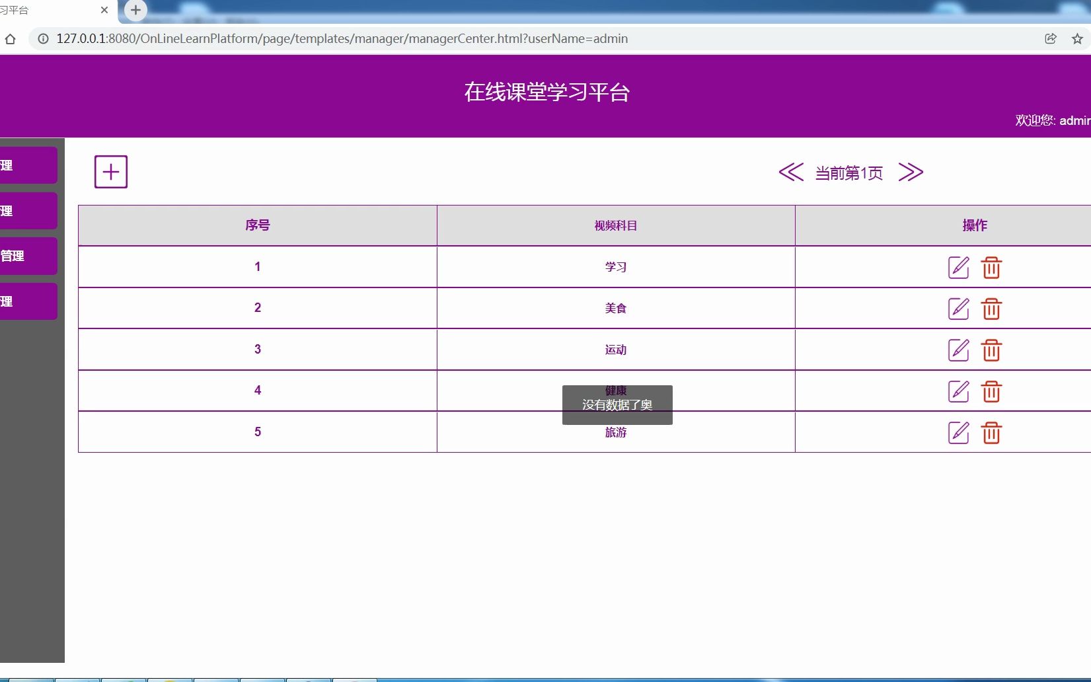
Task: Bookmark this page with the star icon
Action: [x=1078, y=39]
